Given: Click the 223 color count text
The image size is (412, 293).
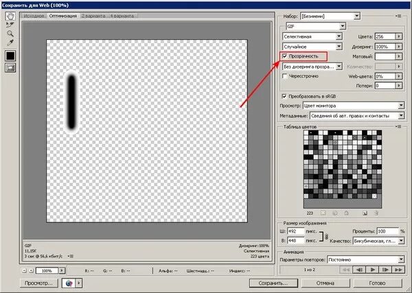Looking at the screenshot, I should click(310, 213).
